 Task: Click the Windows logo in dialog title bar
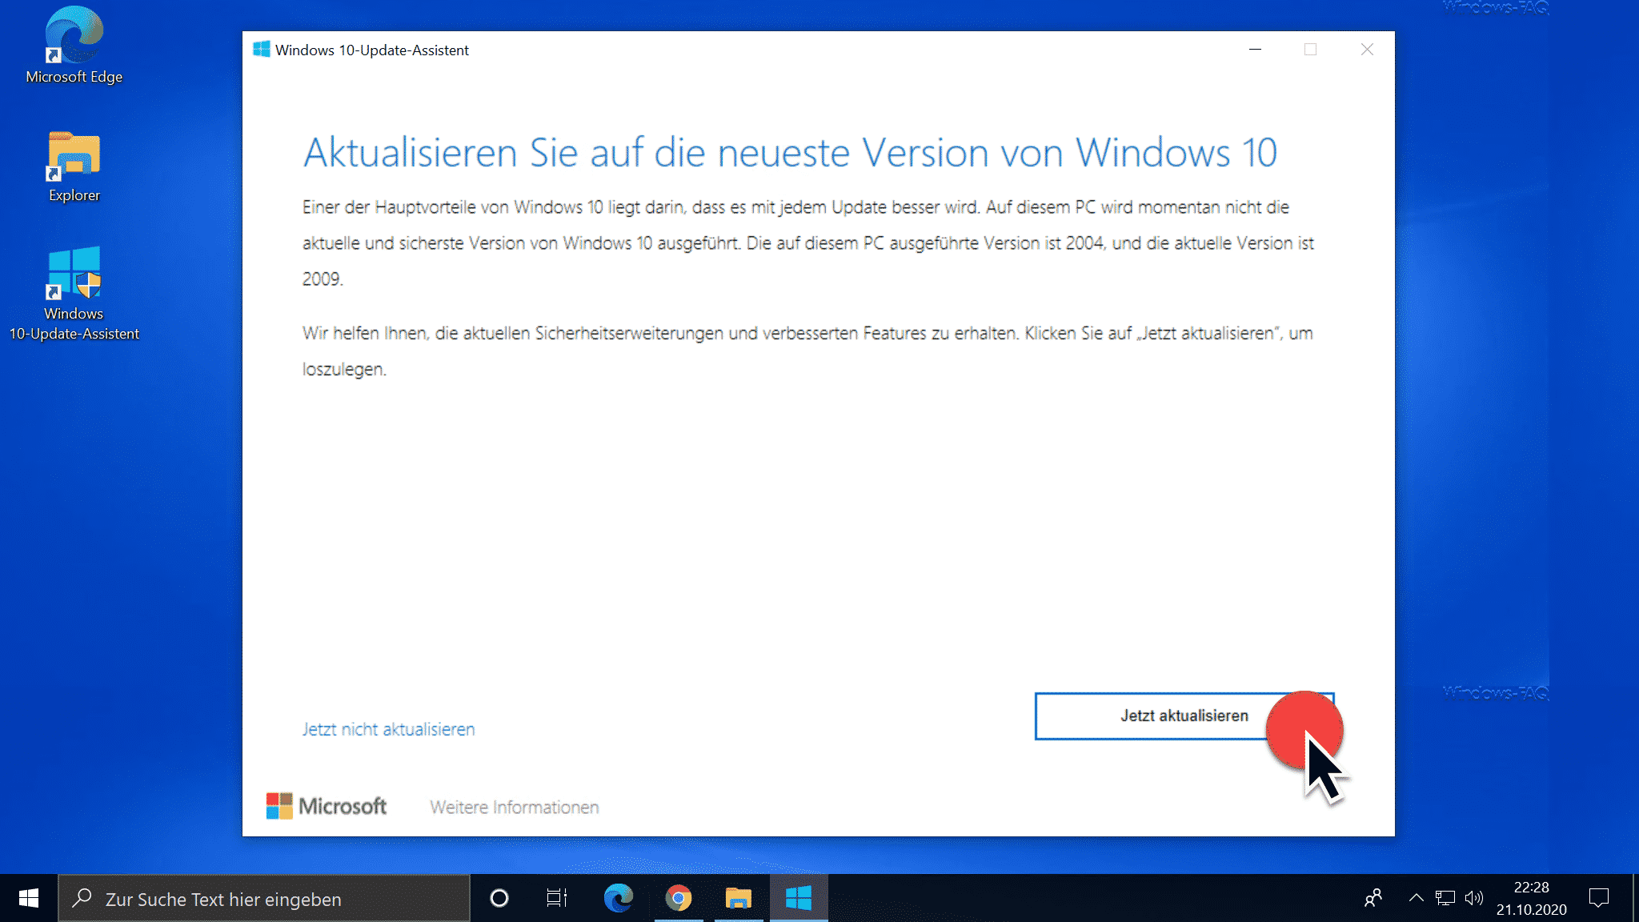click(x=261, y=50)
